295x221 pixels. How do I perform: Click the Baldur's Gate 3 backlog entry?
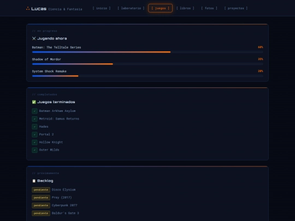[x=66, y=213]
